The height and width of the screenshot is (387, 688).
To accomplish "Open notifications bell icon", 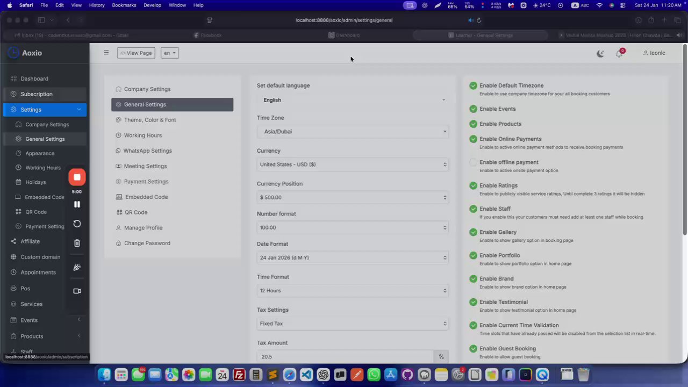I will coord(619,53).
